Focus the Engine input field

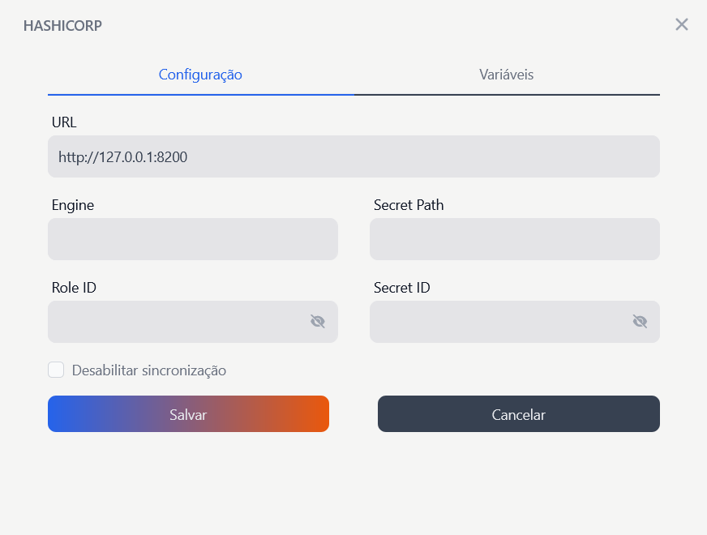193,239
